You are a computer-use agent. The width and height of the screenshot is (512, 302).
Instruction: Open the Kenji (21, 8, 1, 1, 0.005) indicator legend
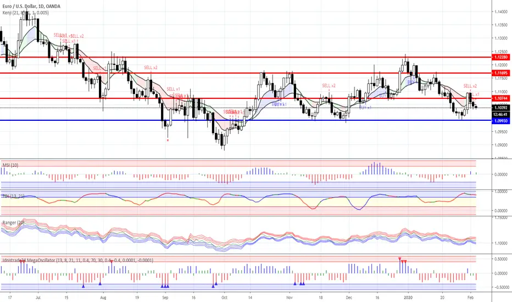tap(25, 13)
